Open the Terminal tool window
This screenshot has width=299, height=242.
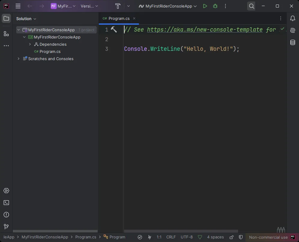click(x=6, y=203)
